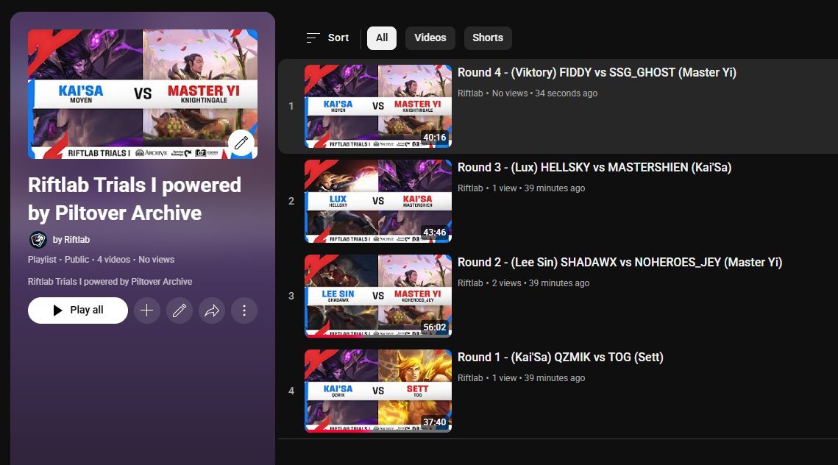This screenshot has width=838, height=465.
Task: Open Round 2 SHADAWX vs NOHEROES_JEY video title
Action: (619, 263)
